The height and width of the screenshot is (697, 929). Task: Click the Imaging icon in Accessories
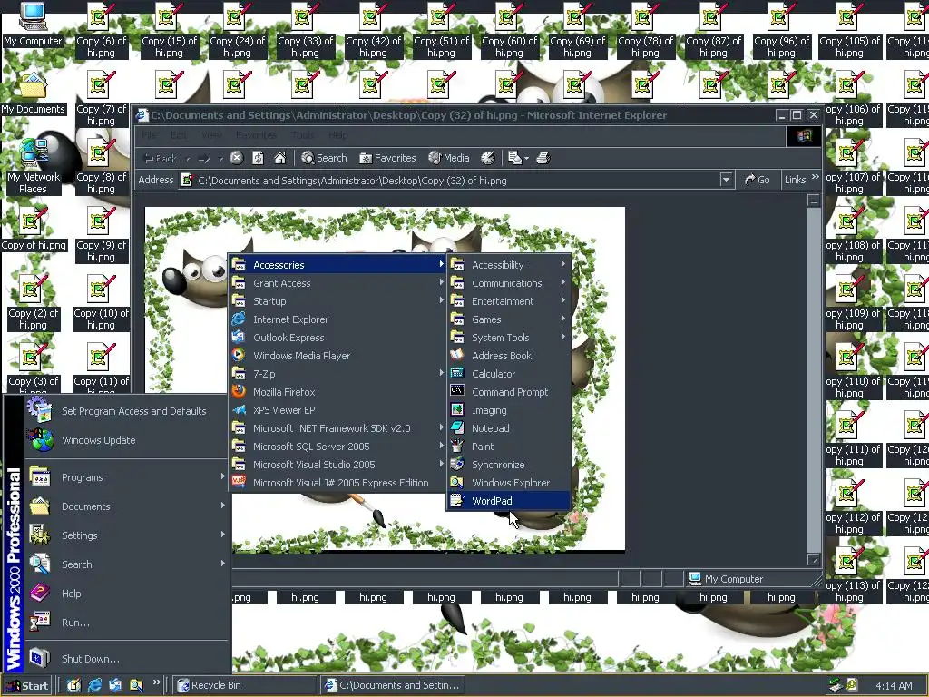point(457,409)
